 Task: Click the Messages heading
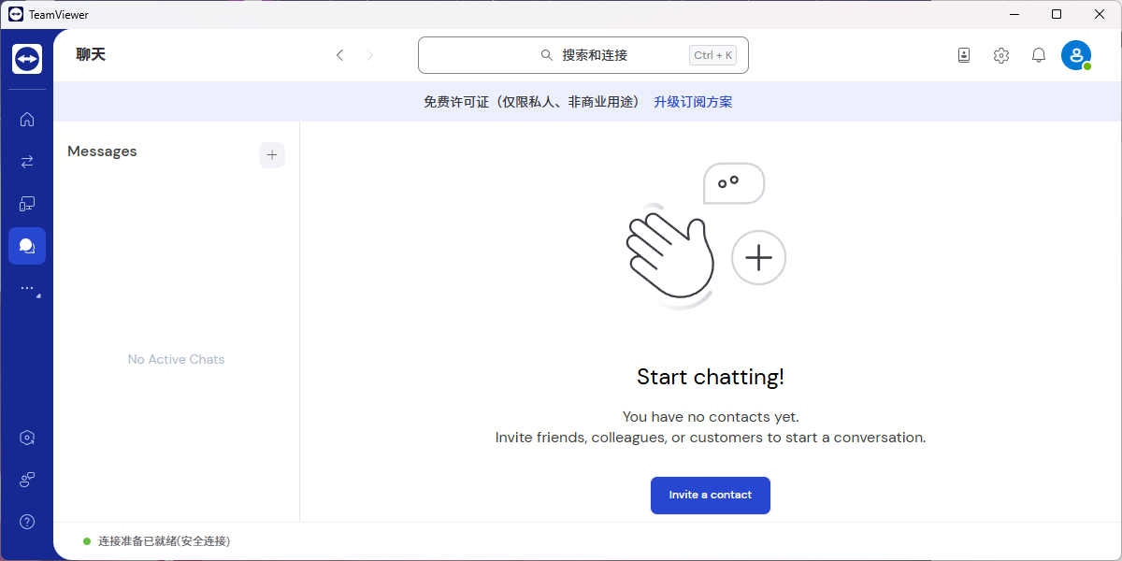tap(102, 151)
